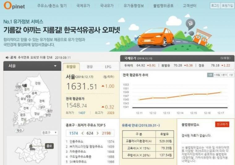Open 국제유가 menu item
Screen dimensions: 235x165
(x=83, y=6)
